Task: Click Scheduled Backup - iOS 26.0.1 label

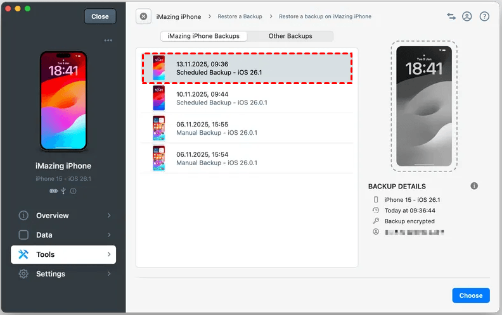Action: pos(222,102)
